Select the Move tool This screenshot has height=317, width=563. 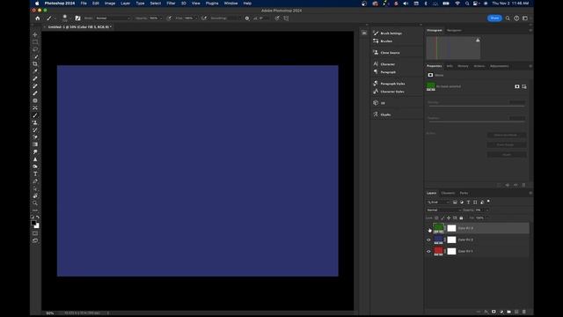coord(35,35)
